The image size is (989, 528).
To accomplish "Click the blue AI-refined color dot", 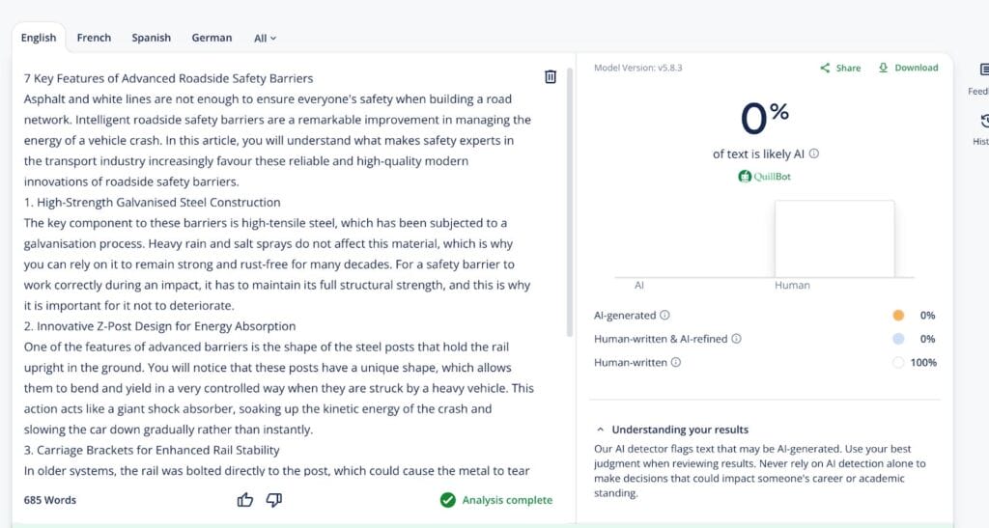I will 898,339.
